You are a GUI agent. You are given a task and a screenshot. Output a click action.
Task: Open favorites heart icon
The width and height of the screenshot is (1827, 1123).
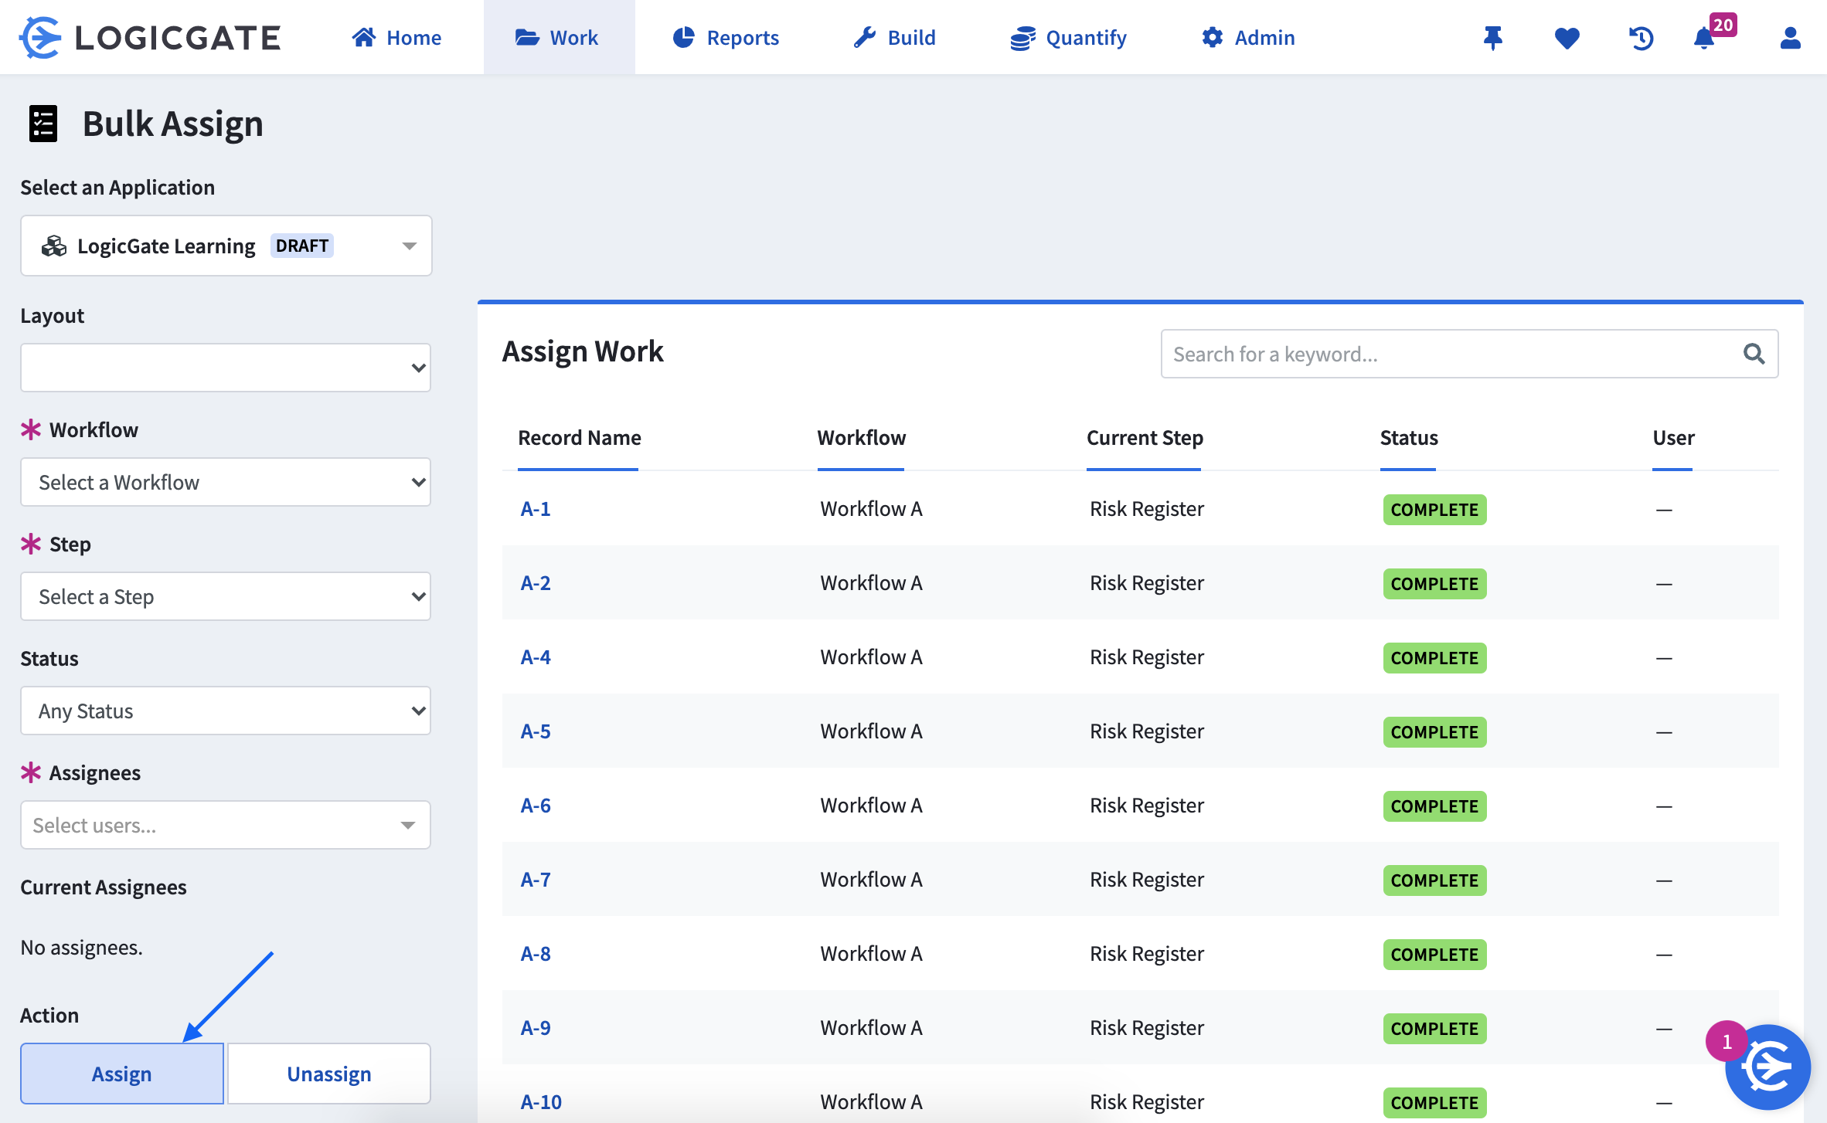1567,37
